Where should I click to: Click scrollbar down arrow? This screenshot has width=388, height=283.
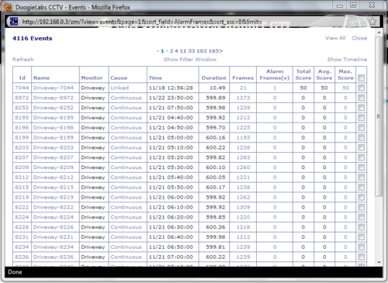[x=379, y=262]
